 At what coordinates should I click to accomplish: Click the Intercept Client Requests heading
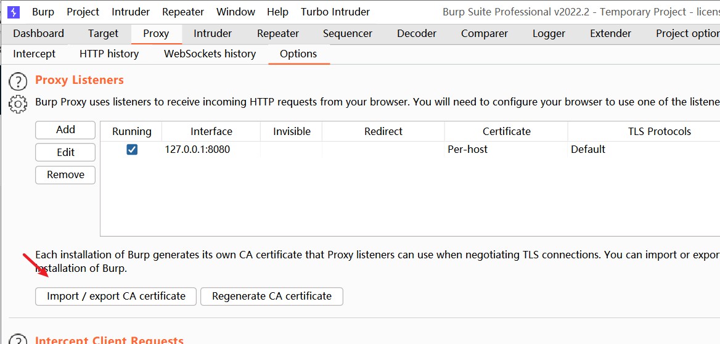[x=109, y=340]
